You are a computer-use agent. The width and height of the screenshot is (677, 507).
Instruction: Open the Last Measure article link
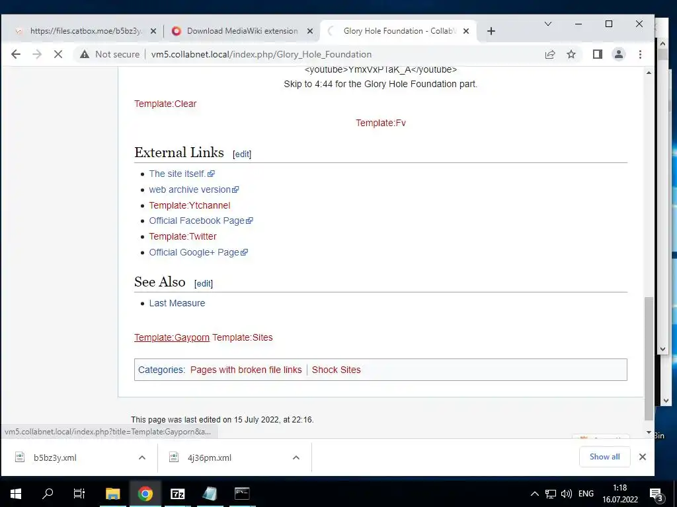click(177, 303)
